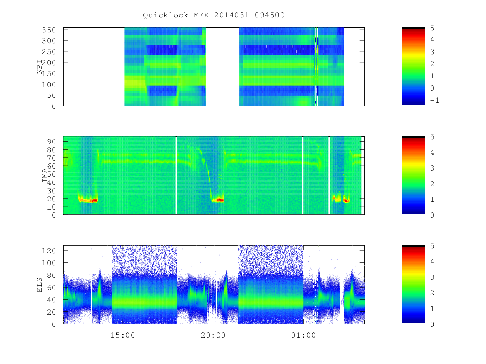Click the 20:00 time axis label
Viewport: 486px width, 364px height.
pos(213,335)
